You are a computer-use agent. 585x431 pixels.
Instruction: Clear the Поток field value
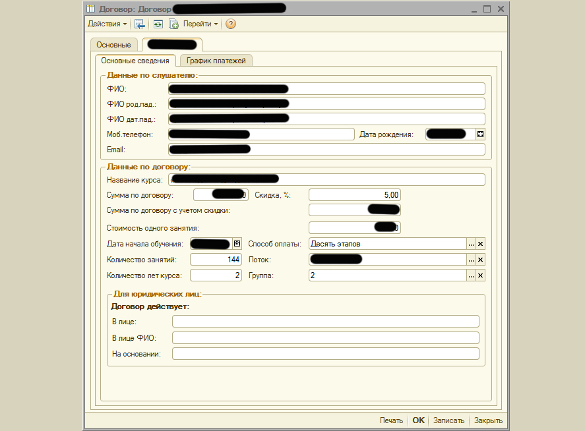tap(480, 260)
